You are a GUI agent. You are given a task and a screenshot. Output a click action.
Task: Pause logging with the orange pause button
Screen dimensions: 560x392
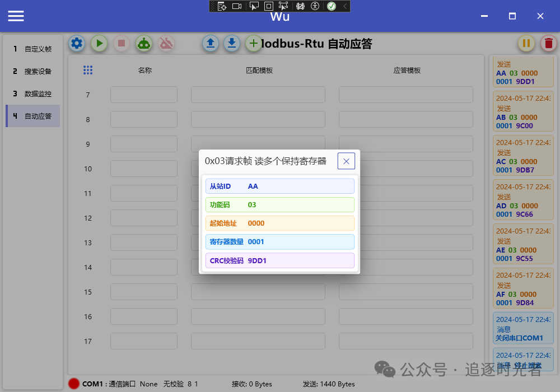[x=526, y=43]
